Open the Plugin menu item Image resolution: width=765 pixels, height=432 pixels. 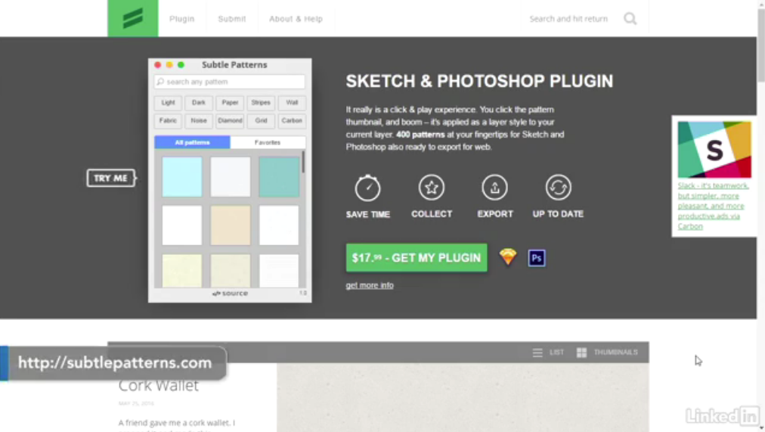181,19
